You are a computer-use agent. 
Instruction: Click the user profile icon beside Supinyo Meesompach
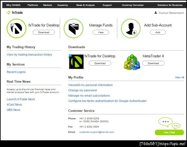click(x=156, y=13)
